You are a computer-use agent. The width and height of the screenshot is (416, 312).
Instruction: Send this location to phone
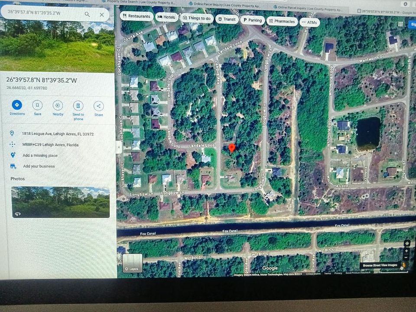click(x=78, y=106)
